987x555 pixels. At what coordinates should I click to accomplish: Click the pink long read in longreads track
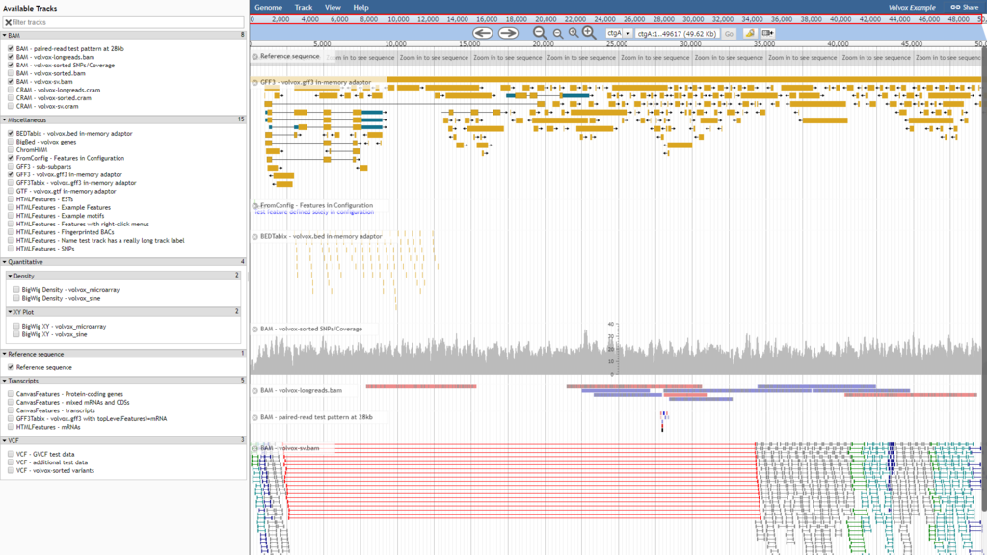pyautogui.click(x=421, y=386)
